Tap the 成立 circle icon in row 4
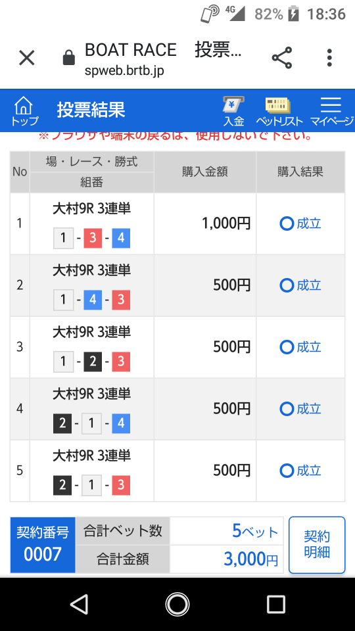Screen dimensions: 355x631 point(287,409)
